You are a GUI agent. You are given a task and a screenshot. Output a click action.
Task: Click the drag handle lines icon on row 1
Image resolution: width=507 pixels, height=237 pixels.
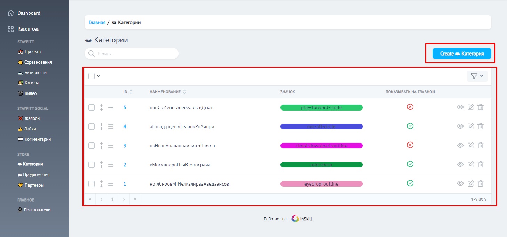click(111, 184)
